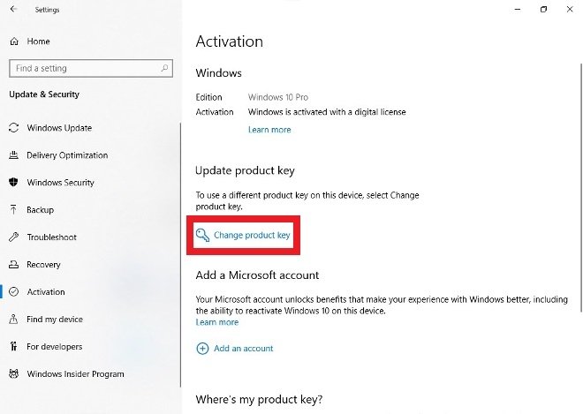
Task: Click the Change product key link
Action: click(x=252, y=235)
